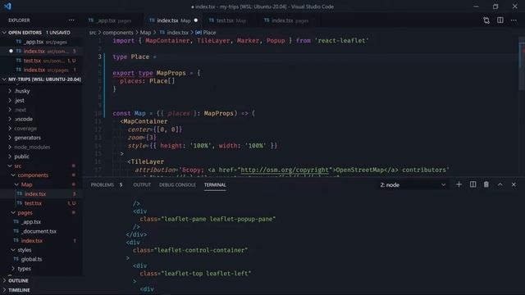Click 'leaflet-control-container' text in terminal
Viewport: 525px width, 295px height.
(201, 250)
